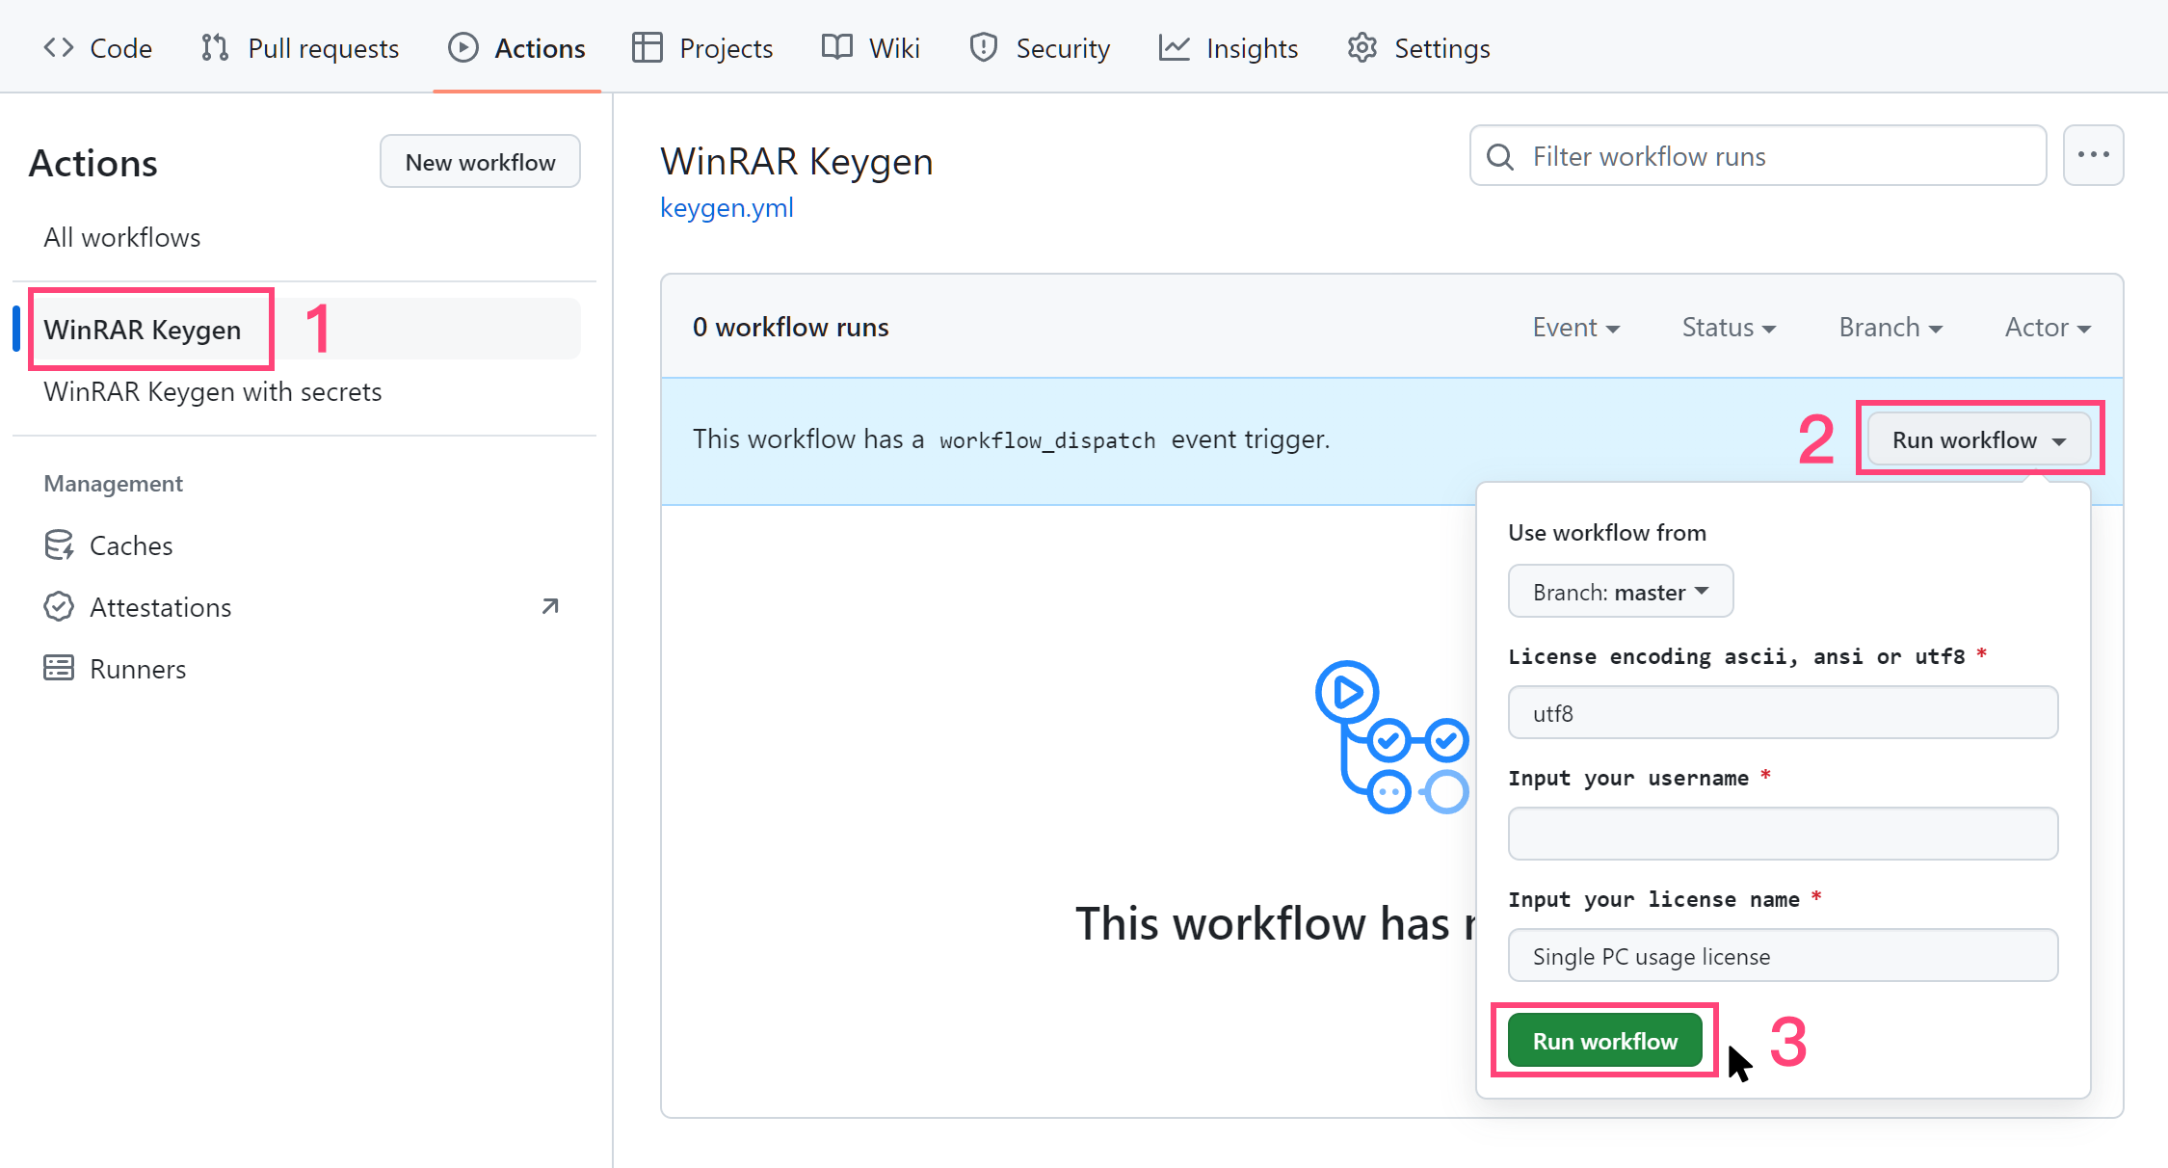Image resolution: width=2168 pixels, height=1168 pixels.
Task: Open the three-dots options menu
Action: click(x=2093, y=155)
